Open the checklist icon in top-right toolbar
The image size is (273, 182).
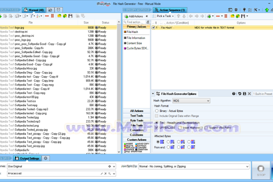tap(250, 10)
